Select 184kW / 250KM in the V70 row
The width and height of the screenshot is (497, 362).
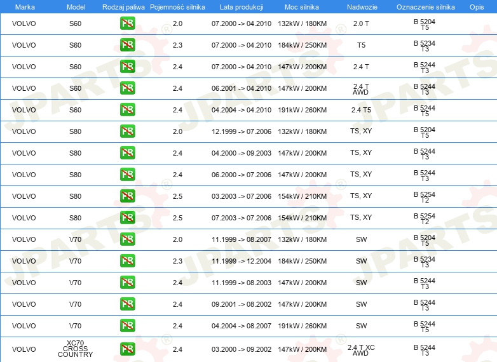tap(303, 261)
